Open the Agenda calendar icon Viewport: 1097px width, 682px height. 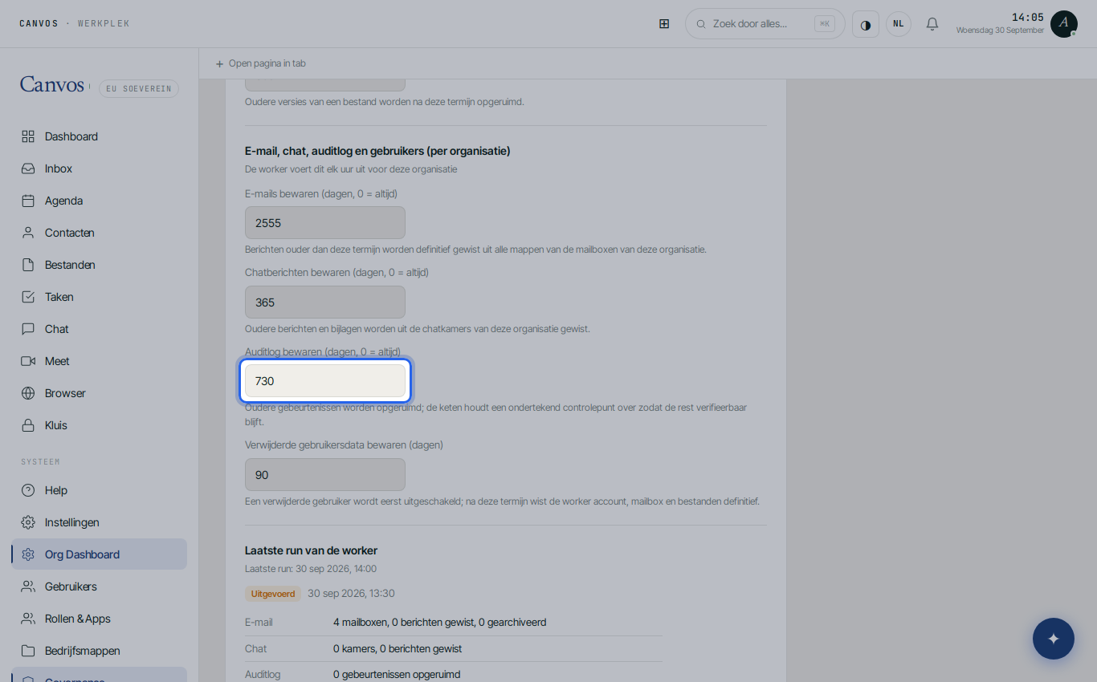[x=28, y=201]
